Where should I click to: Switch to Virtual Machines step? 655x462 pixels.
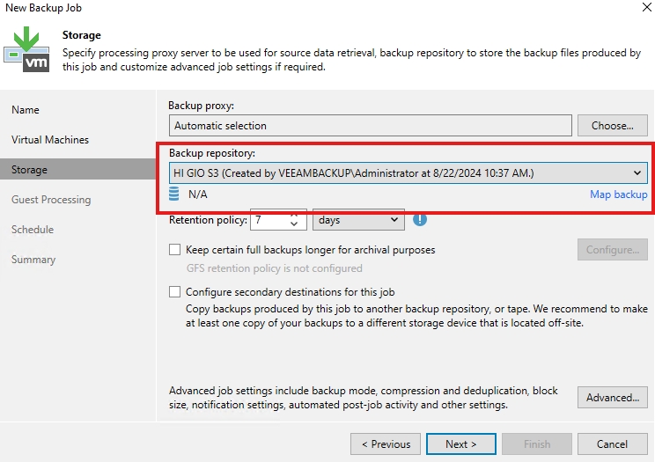click(x=50, y=140)
